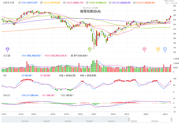Image resolution: width=179 pixels, height=124 pixels.
Task: Click the yellow 10 moving-average marker
Action: pos(158,49)
